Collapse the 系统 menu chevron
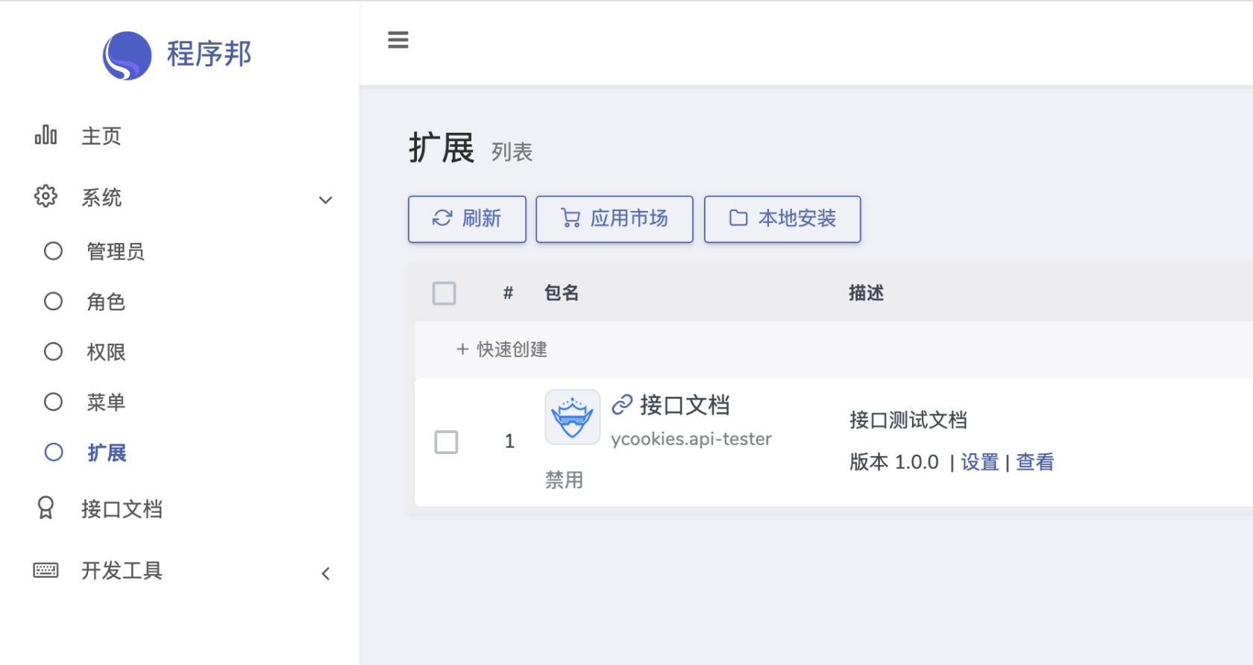Screen dimensions: 1253x665 pyautogui.click(x=325, y=200)
